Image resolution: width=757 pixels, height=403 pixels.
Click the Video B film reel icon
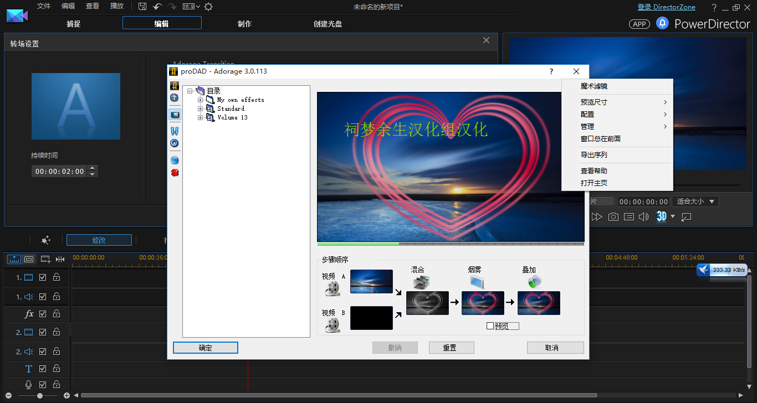pos(333,324)
